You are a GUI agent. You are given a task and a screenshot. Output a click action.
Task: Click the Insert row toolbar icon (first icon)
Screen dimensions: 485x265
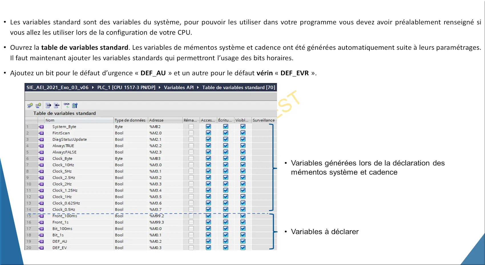point(30,105)
